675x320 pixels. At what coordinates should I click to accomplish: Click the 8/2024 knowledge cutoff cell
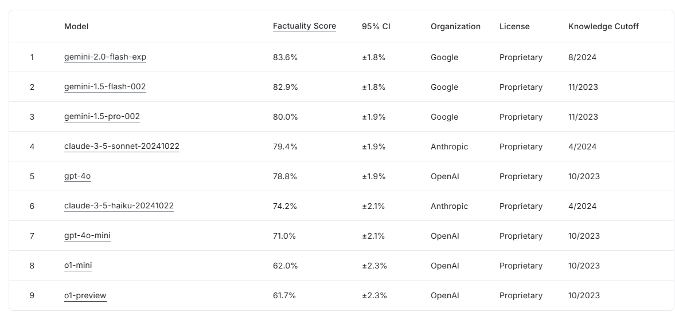tap(582, 57)
